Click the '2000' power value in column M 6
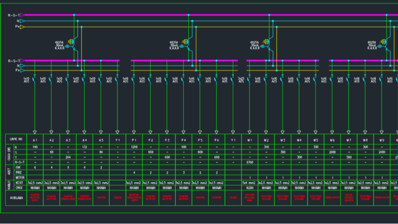 pos(332,152)
